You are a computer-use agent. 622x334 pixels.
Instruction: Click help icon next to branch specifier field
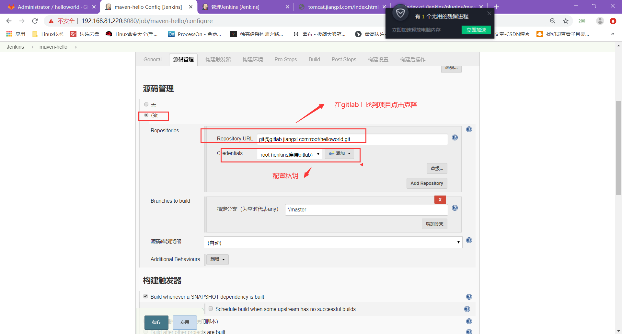(x=455, y=208)
